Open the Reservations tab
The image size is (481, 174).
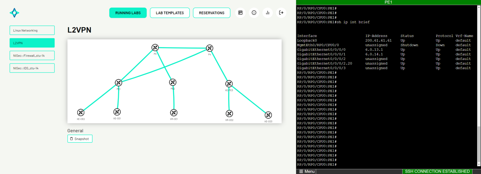click(212, 13)
